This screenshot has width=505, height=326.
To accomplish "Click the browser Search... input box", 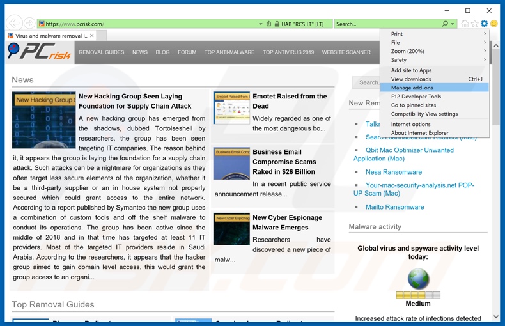I will (388, 24).
